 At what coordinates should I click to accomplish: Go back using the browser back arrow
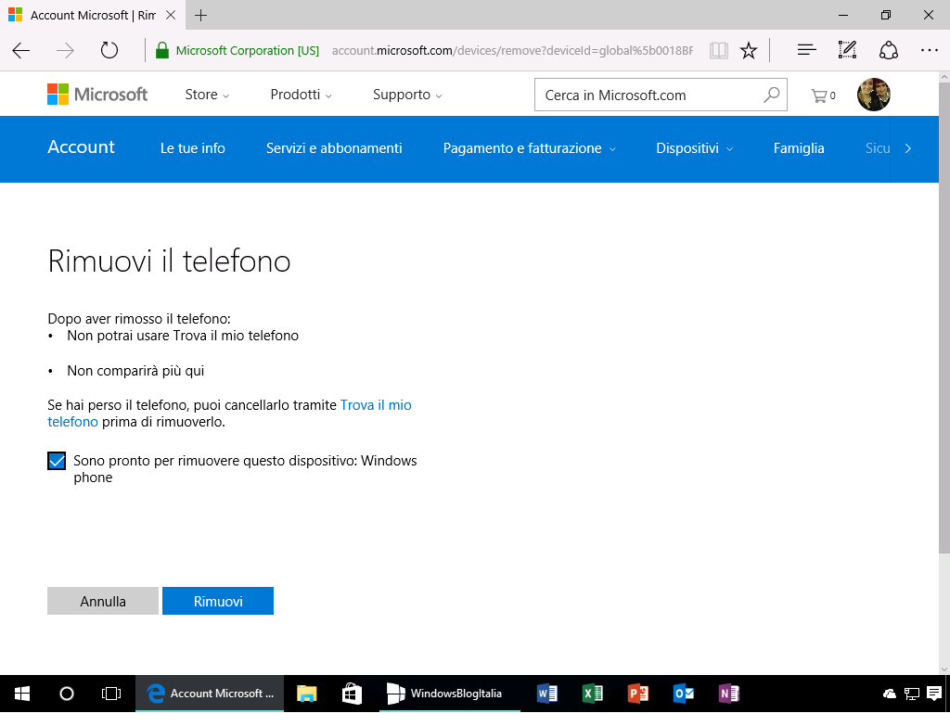click(x=21, y=50)
